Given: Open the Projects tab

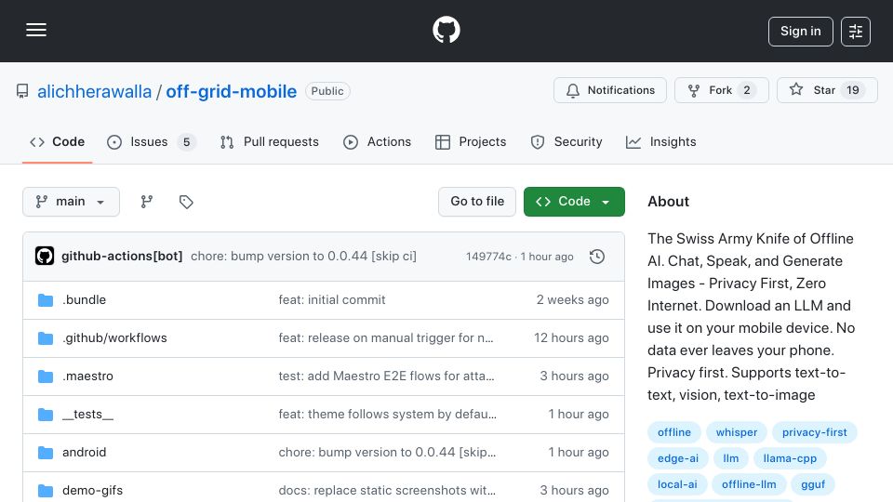Looking at the screenshot, I should tap(471, 141).
